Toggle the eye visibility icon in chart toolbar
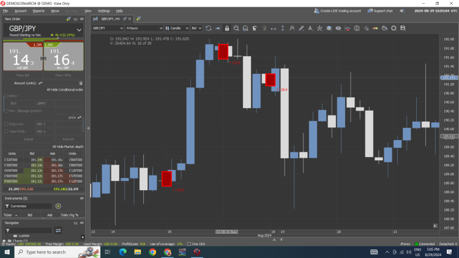This screenshot has width=459, height=258. (x=338, y=28)
